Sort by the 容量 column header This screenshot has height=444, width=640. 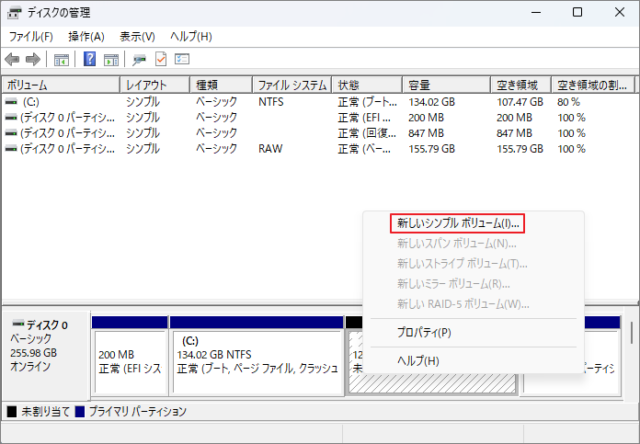447,85
